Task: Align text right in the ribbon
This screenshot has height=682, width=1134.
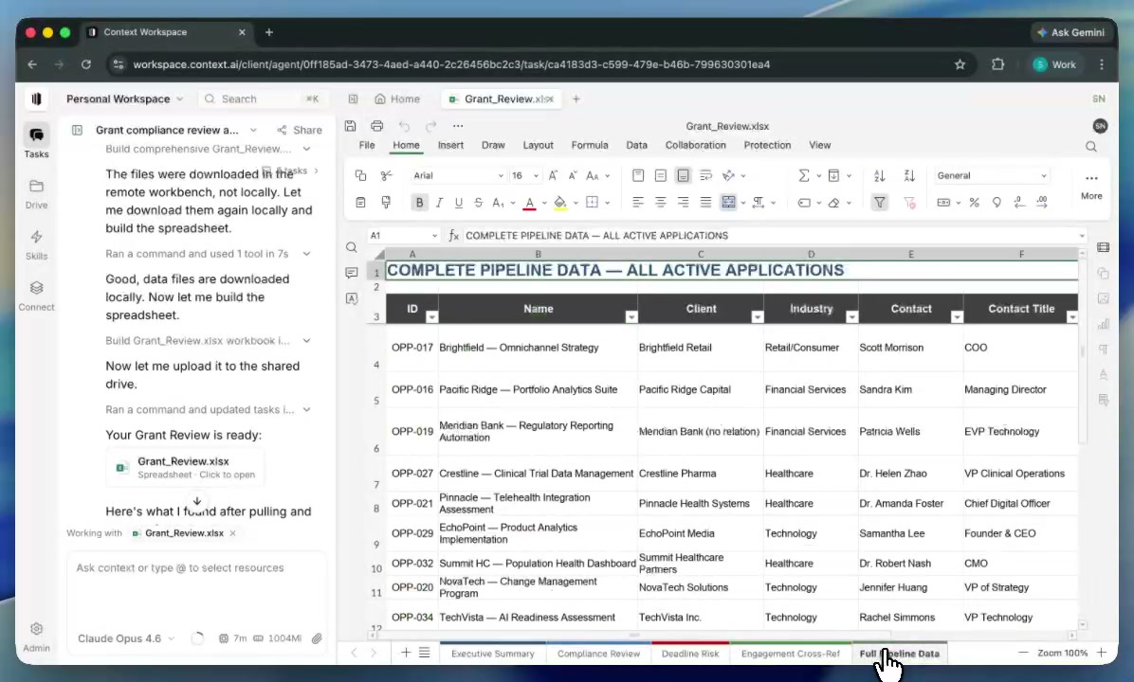Action: click(683, 203)
